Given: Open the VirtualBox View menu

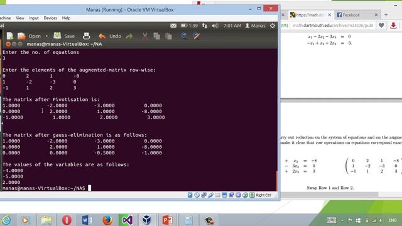Looking at the screenshot, I should click(19, 18).
